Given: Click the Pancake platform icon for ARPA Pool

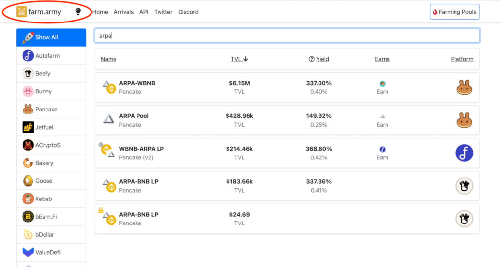Looking at the screenshot, I should pyautogui.click(x=464, y=120).
